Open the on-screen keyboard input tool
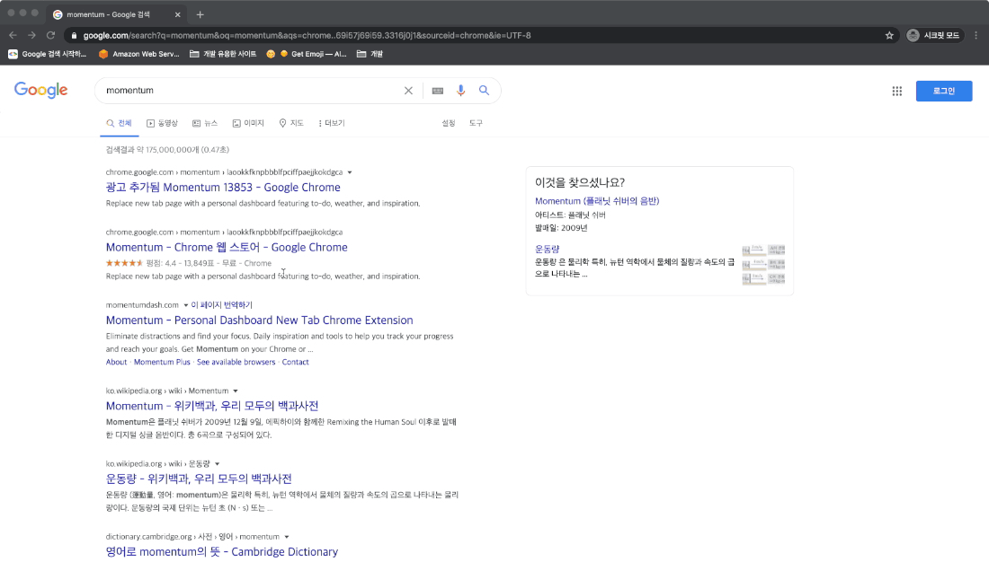The width and height of the screenshot is (989, 562). click(437, 91)
